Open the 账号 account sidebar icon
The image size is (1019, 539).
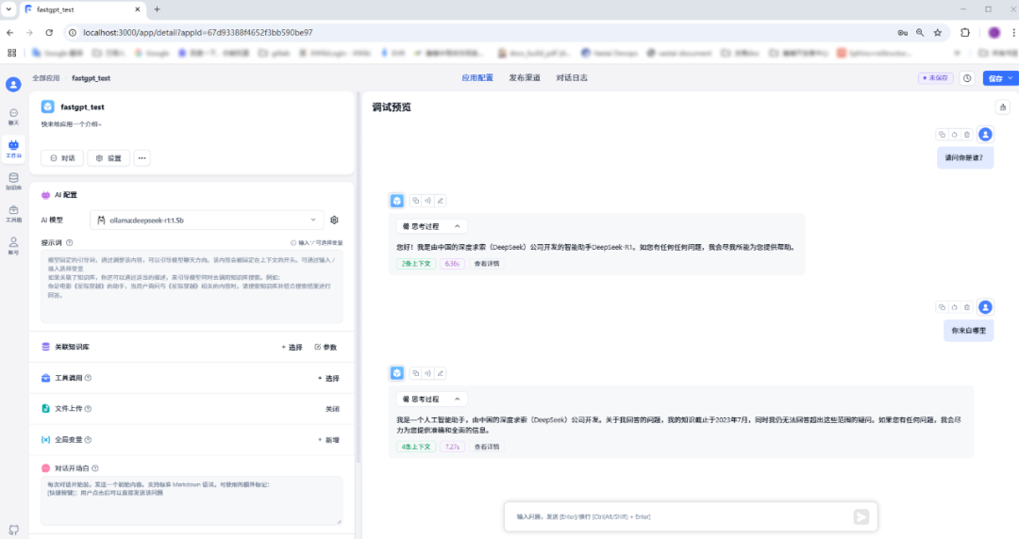click(x=13, y=246)
